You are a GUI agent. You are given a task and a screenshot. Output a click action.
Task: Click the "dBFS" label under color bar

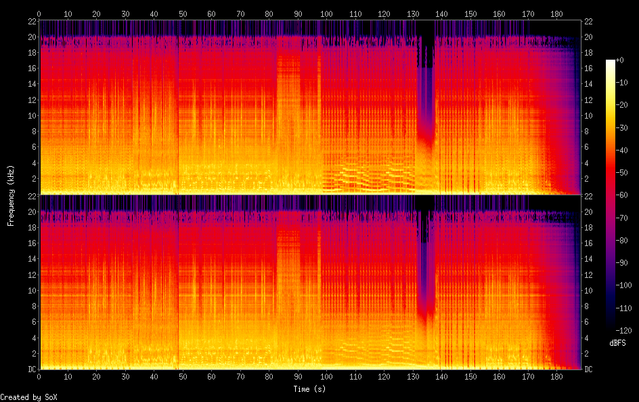pos(617,344)
